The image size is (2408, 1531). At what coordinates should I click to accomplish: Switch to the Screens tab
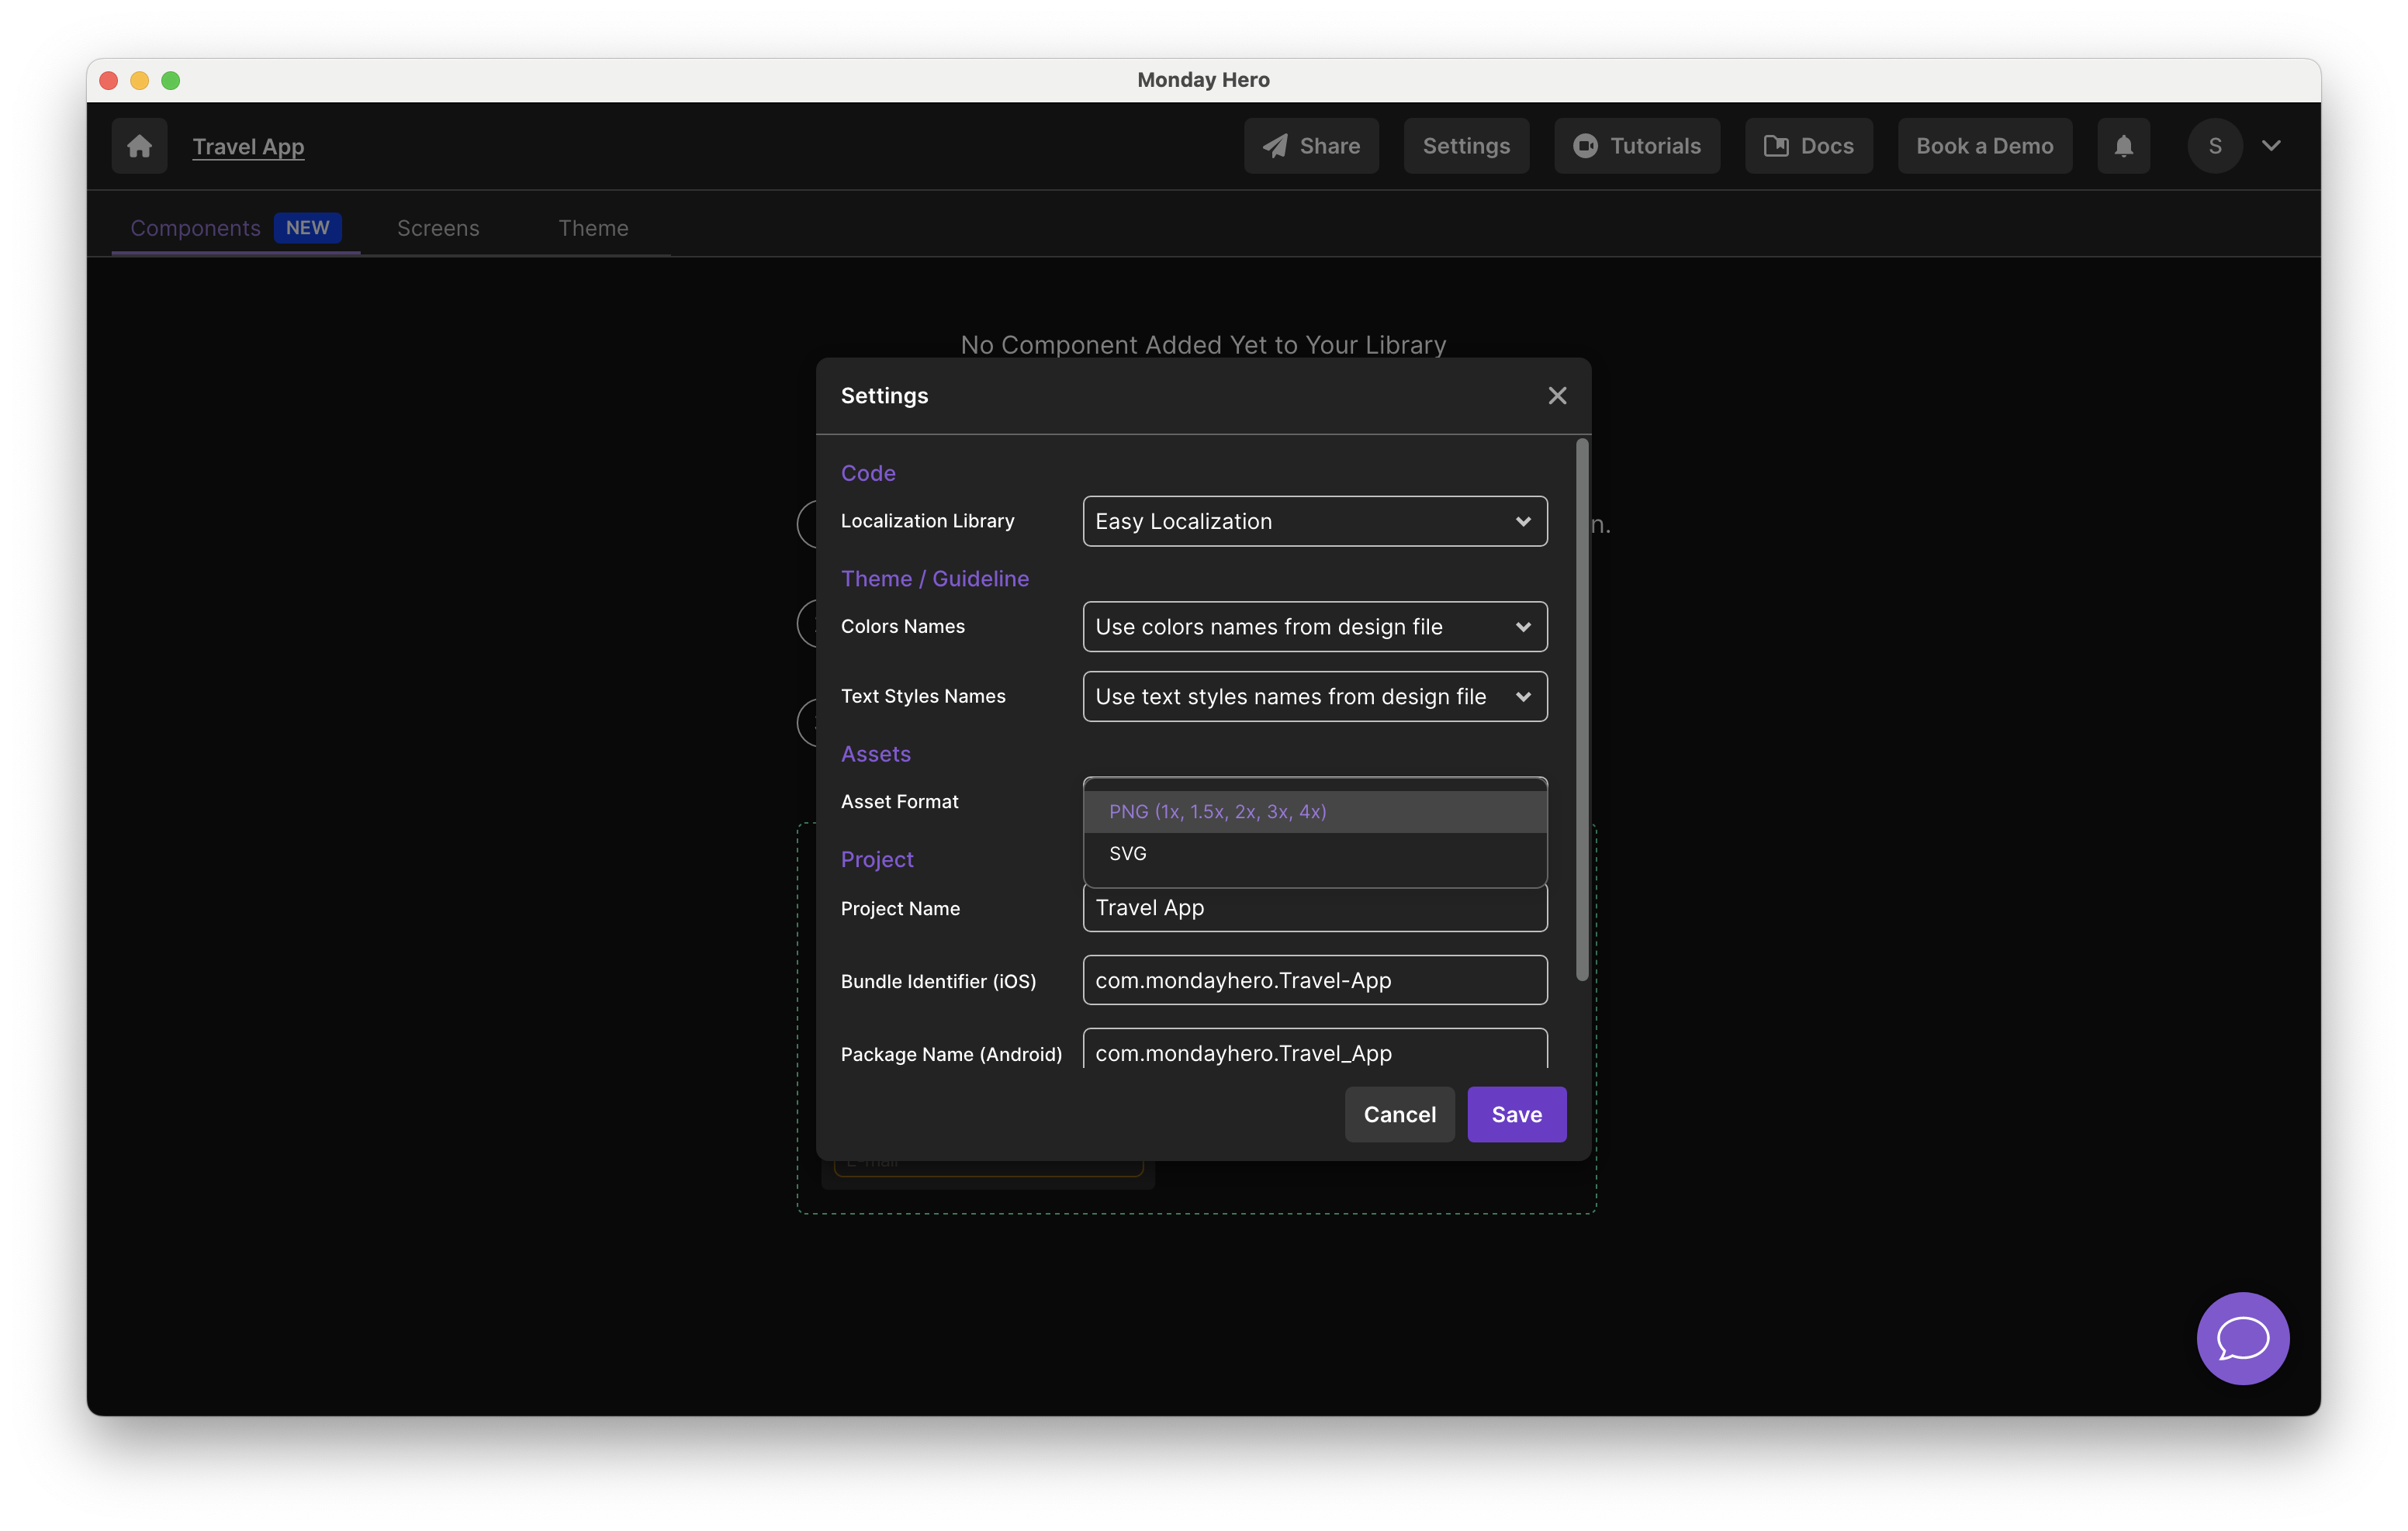point(438,228)
